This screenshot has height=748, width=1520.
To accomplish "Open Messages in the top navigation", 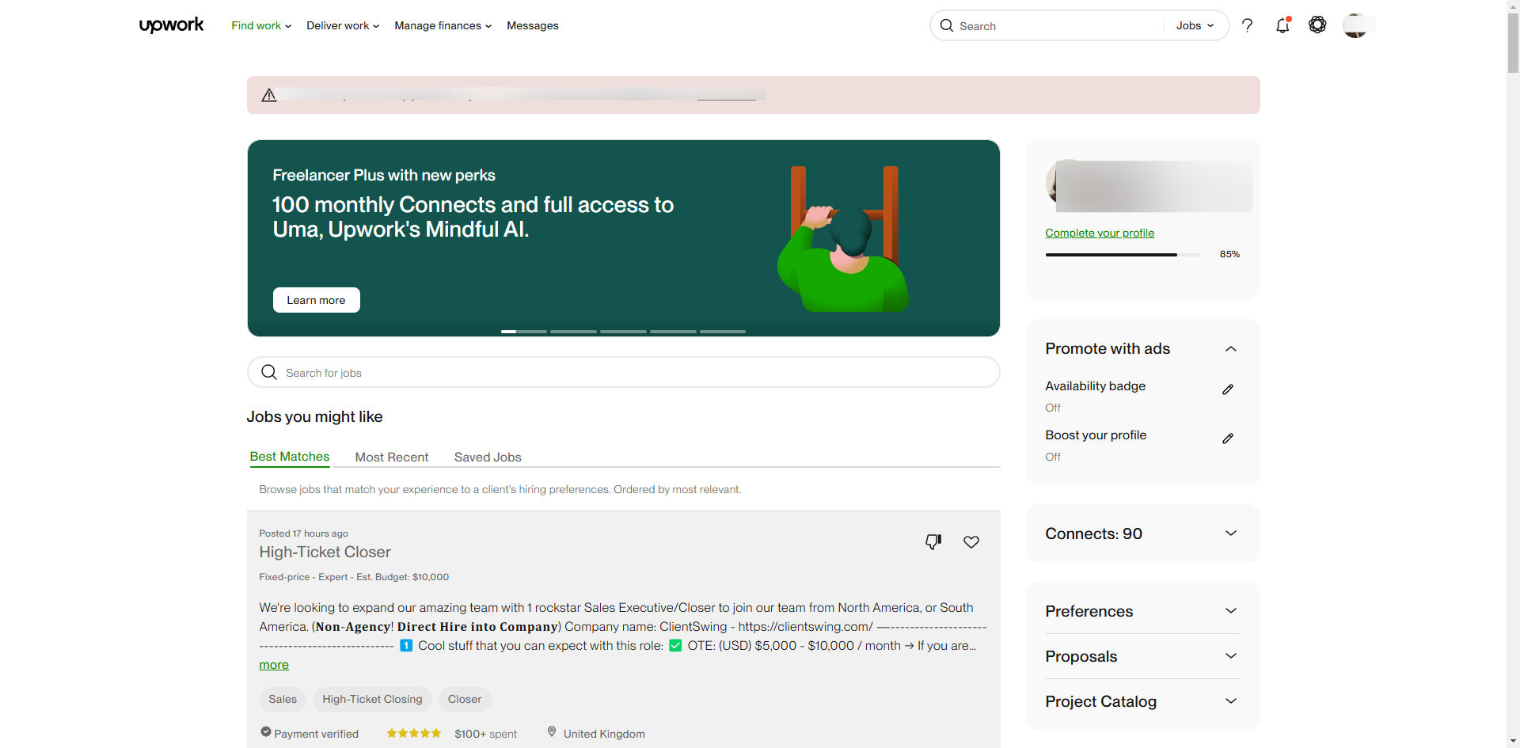I will tap(533, 25).
